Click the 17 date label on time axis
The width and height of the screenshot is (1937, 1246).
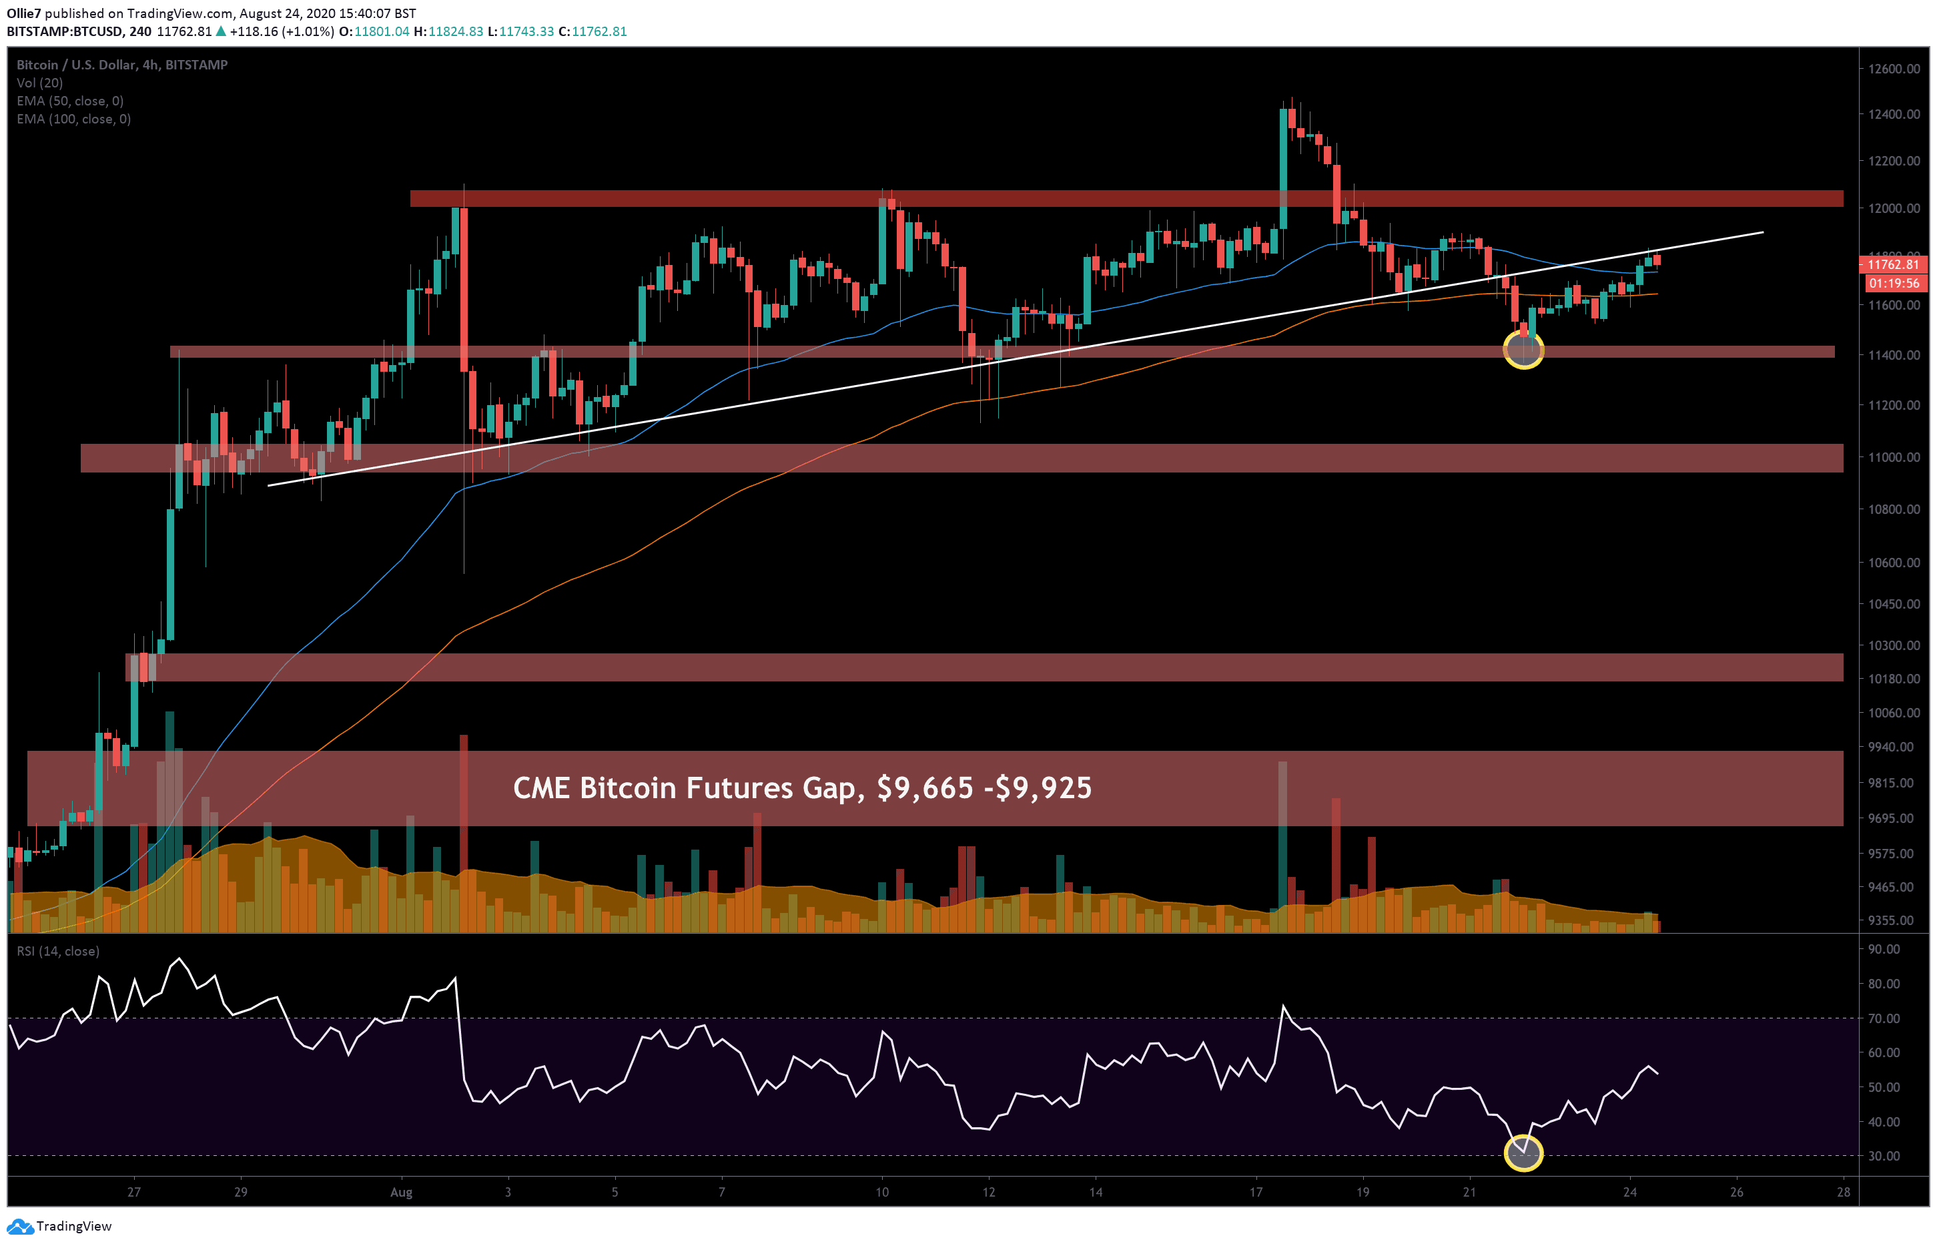click(x=1256, y=1192)
